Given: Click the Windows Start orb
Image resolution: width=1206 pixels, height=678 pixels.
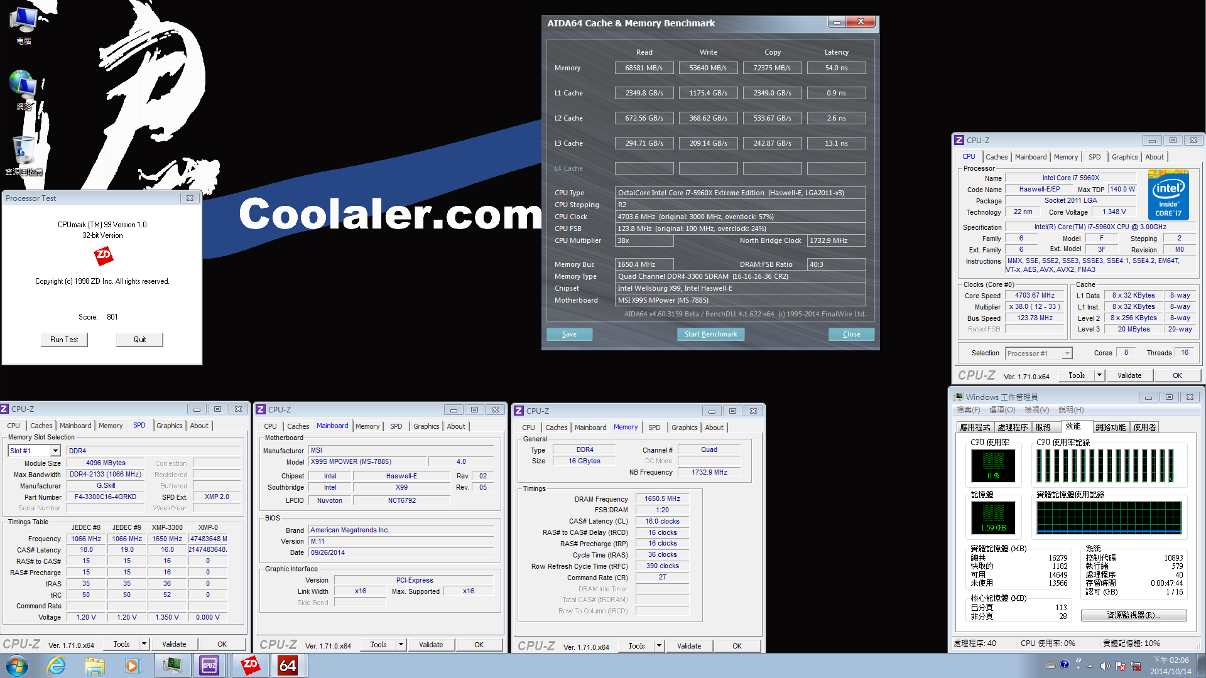Looking at the screenshot, I should coord(16,665).
